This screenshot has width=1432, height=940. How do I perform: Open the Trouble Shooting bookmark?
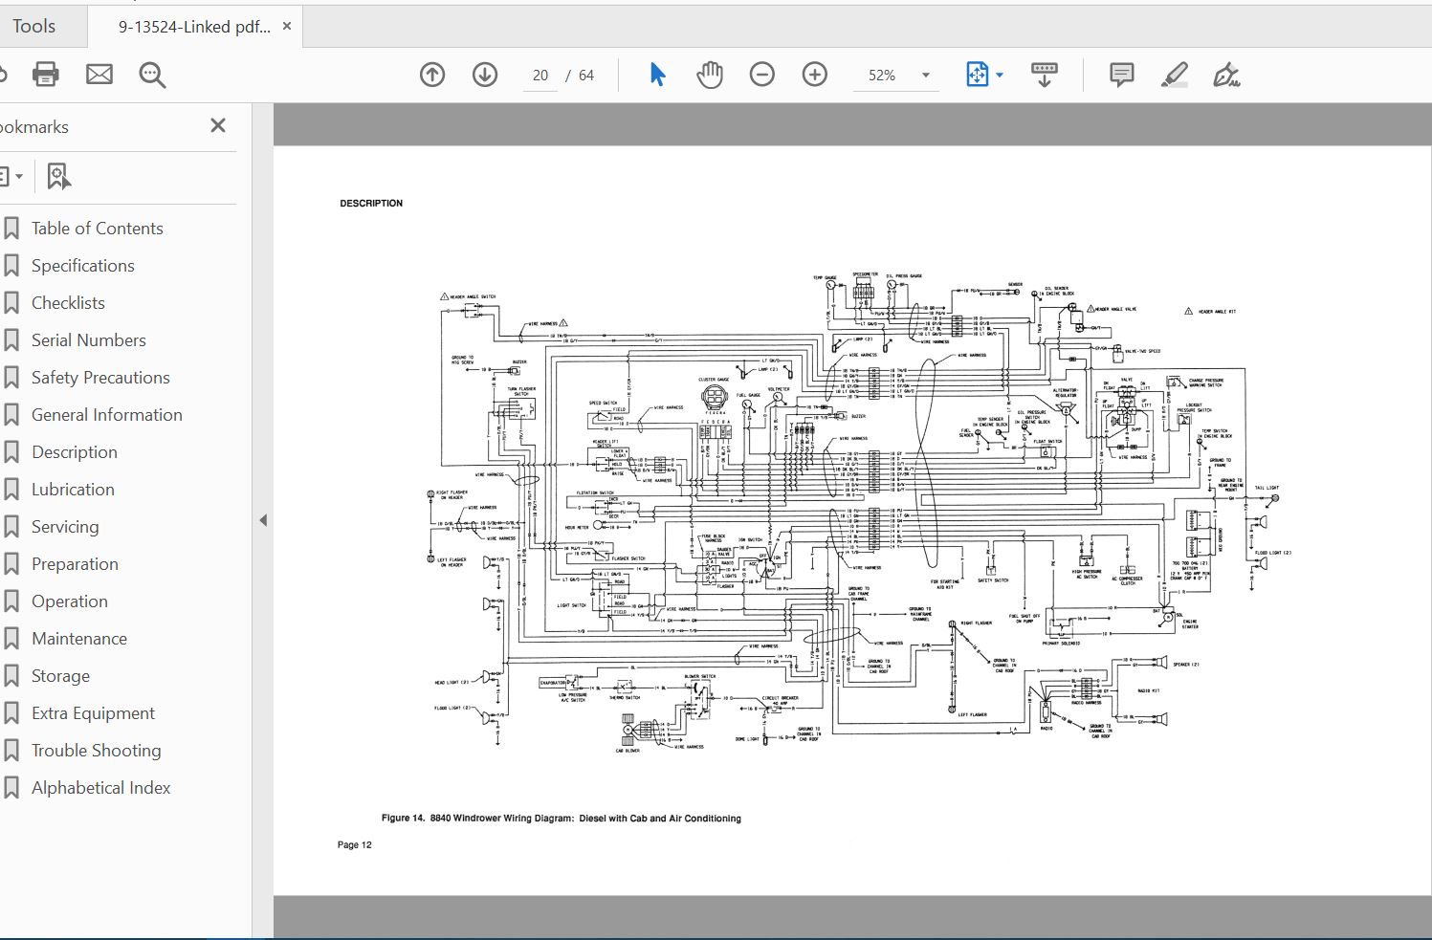point(96,751)
